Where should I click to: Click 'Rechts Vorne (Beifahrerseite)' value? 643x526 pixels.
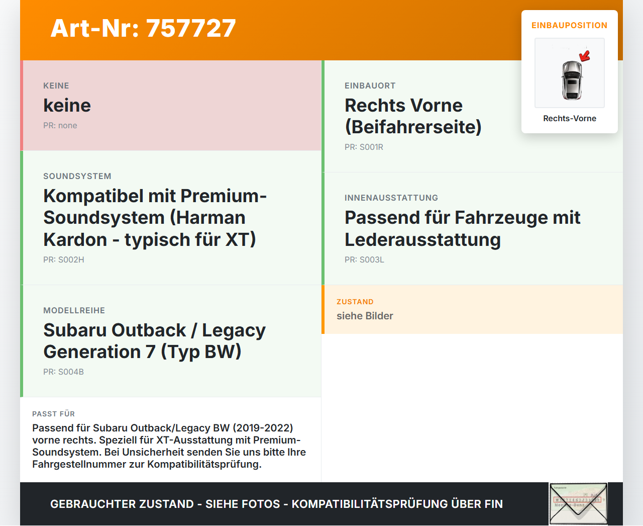tap(413, 116)
